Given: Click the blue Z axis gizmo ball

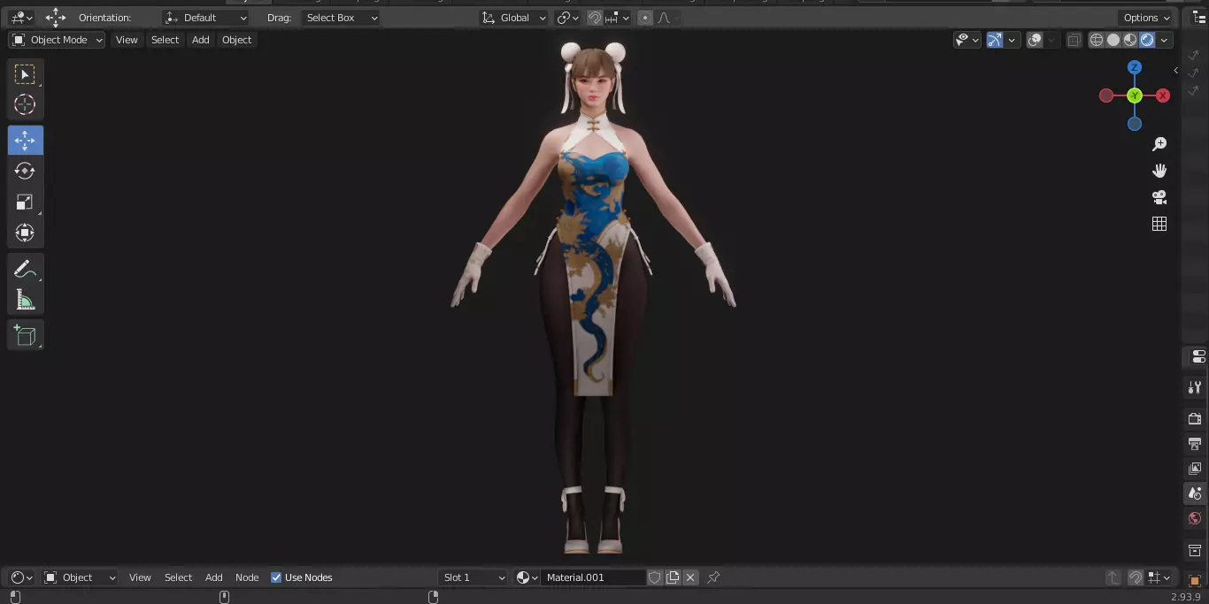Looking at the screenshot, I should tap(1135, 67).
